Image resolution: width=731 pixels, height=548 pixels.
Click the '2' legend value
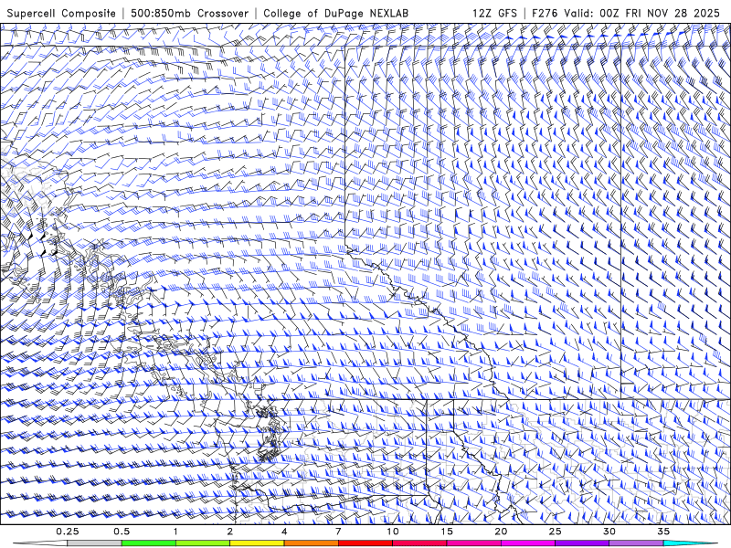[x=230, y=532]
